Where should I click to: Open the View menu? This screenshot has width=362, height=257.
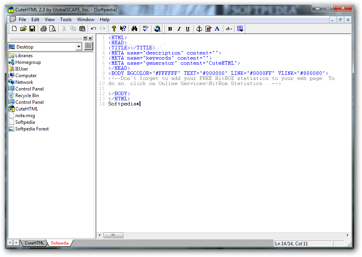(50, 20)
